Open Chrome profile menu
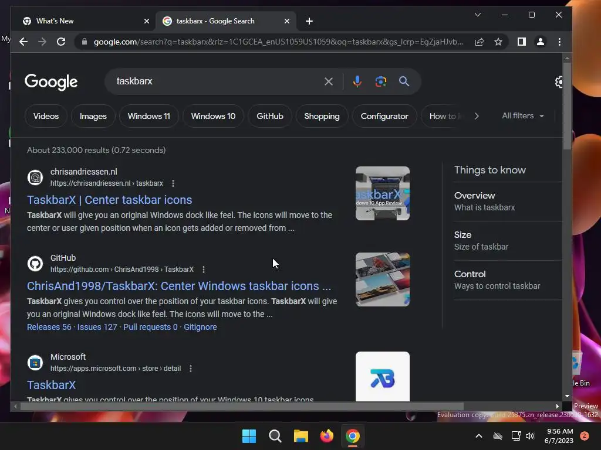This screenshot has width=601, height=450. (x=541, y=42)
